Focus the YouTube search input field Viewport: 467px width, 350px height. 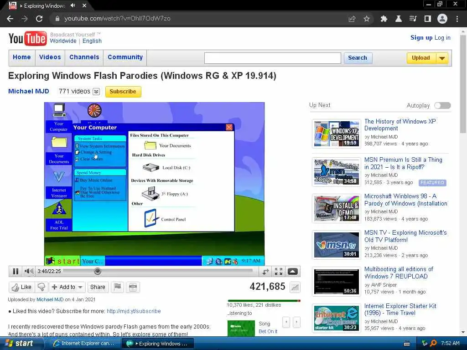pyautogui.click(x=273, y=58)
